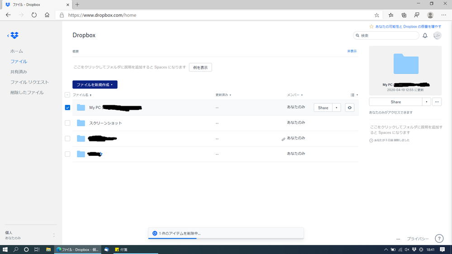Click the browser address bar URL

(102, 15)
